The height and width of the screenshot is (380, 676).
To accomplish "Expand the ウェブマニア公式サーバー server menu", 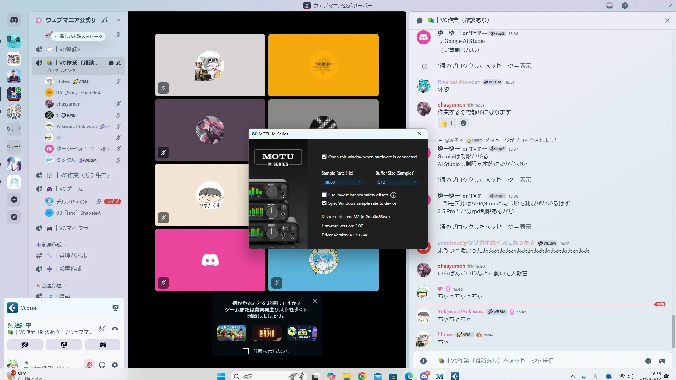I will tap(118, 20).
